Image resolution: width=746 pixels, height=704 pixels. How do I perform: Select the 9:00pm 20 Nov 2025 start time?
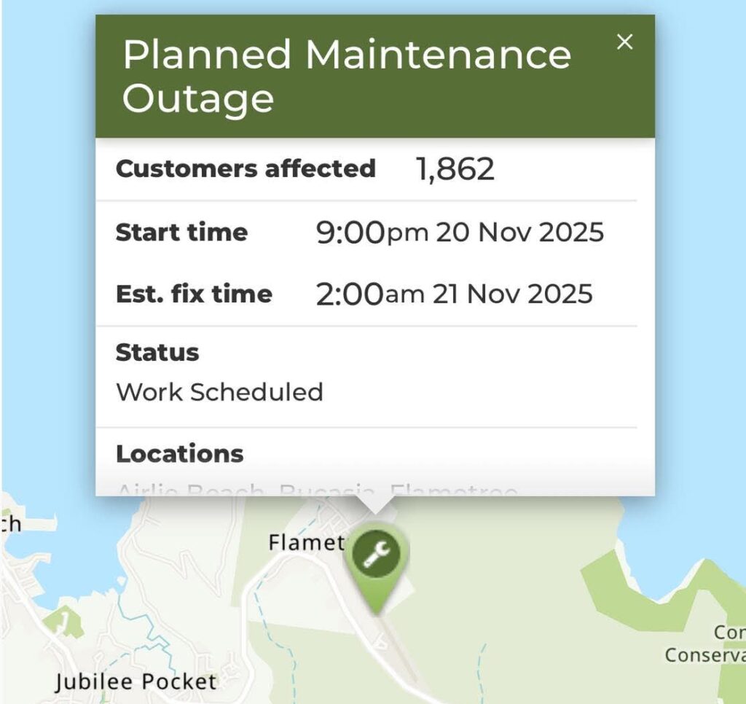click(x=460, y=232)
